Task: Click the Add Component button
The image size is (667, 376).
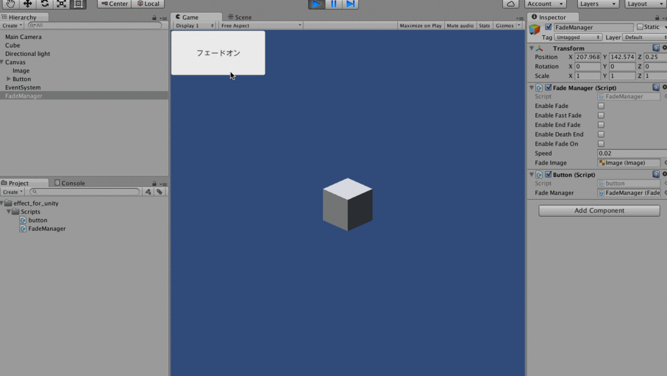Action: 598,210
